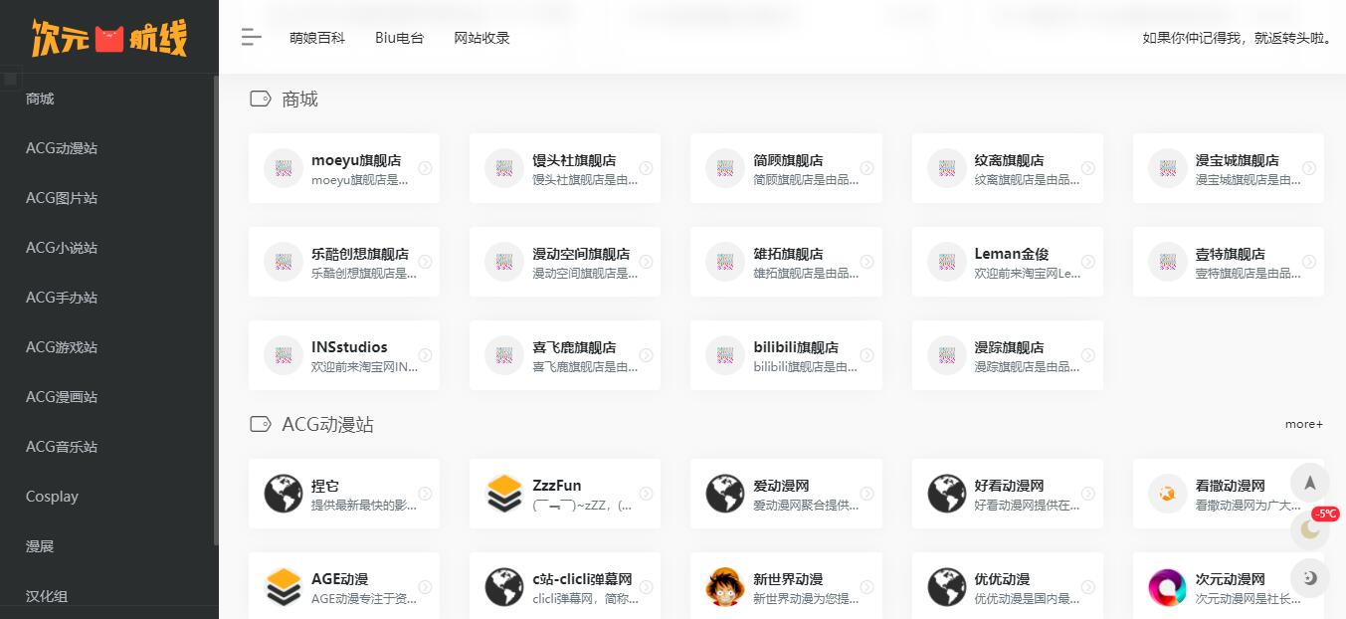The height and width of the screenshot is (619, 1346).
Task: Expand ACG动漫站 section via more+ link
Action: (1303, 424)
